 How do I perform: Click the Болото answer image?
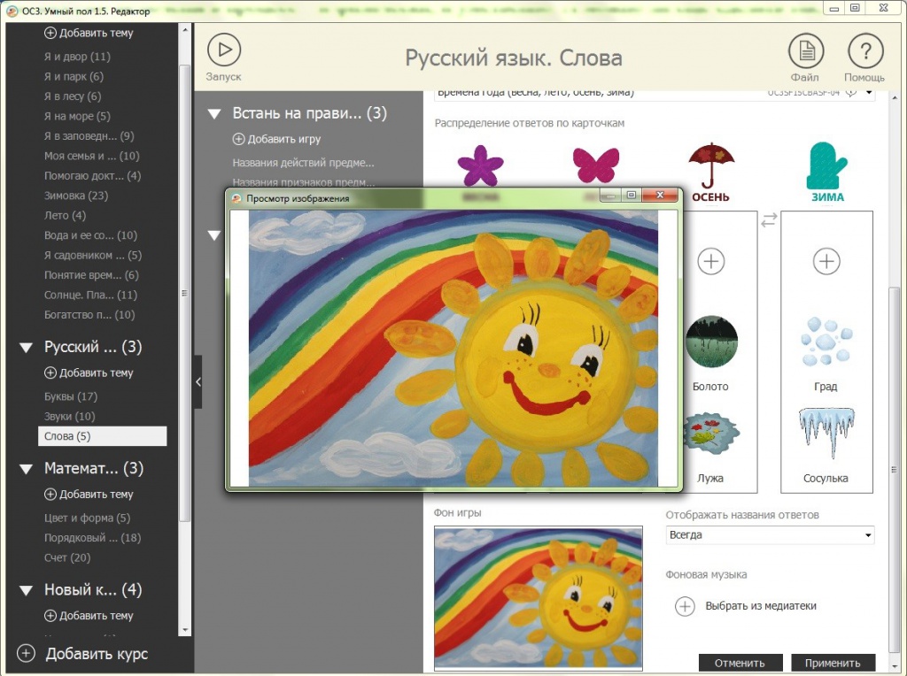pyautogui.click(x=711, y=342)
